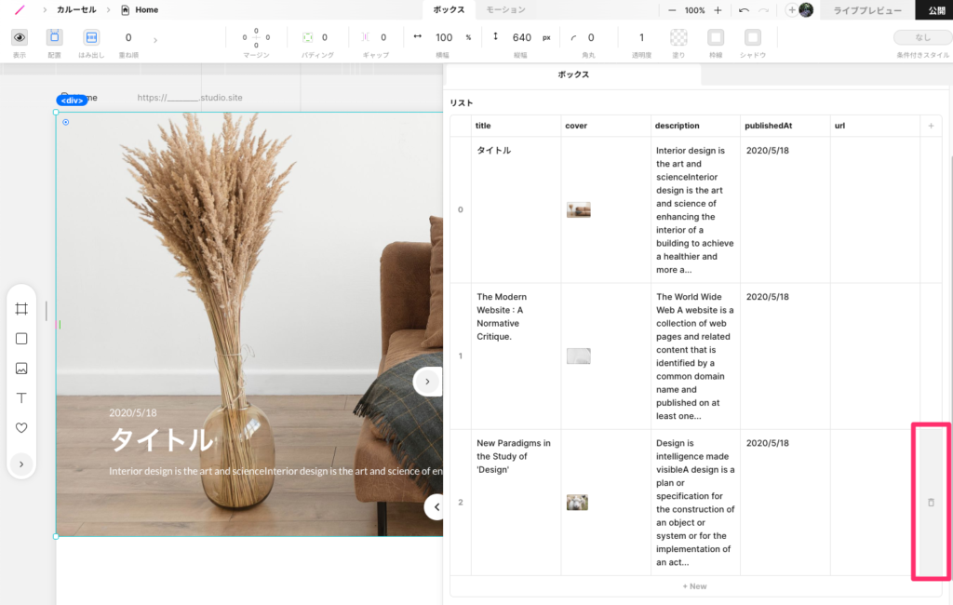
Task: Click the 100% zoom level
Action: coord(694,10)
